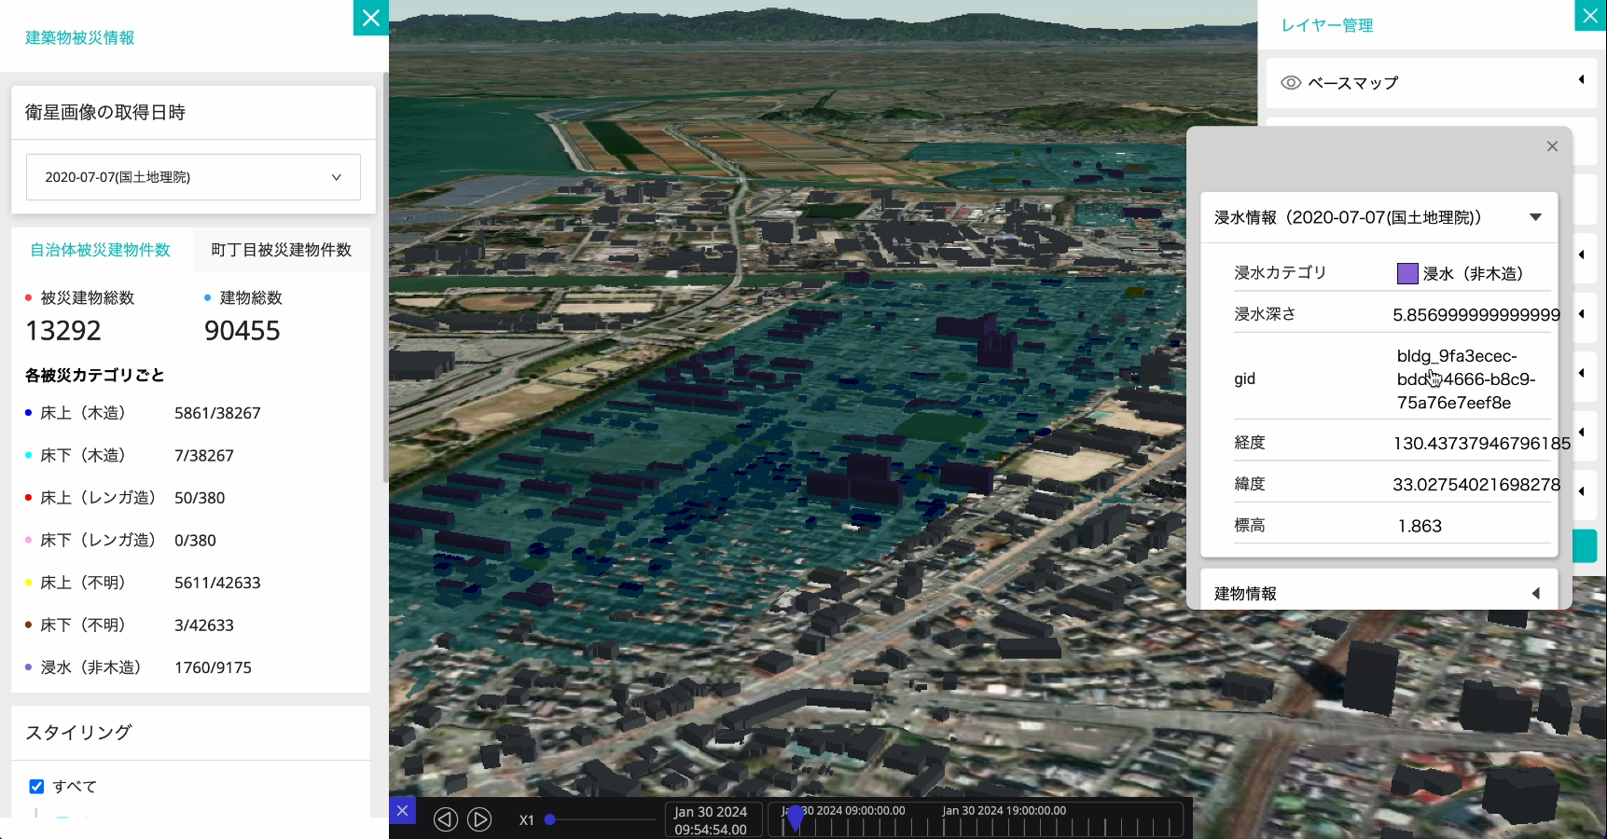1607x839 pixels.
Task: Click the 衛星画像の取得日時 heading
Action: coord(105,113)
